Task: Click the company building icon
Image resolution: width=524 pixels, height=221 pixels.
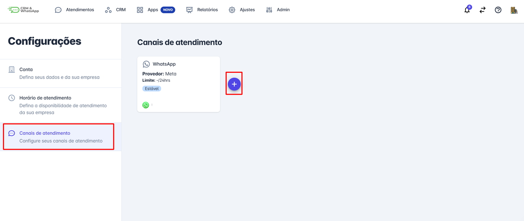Action: (514, 10)
